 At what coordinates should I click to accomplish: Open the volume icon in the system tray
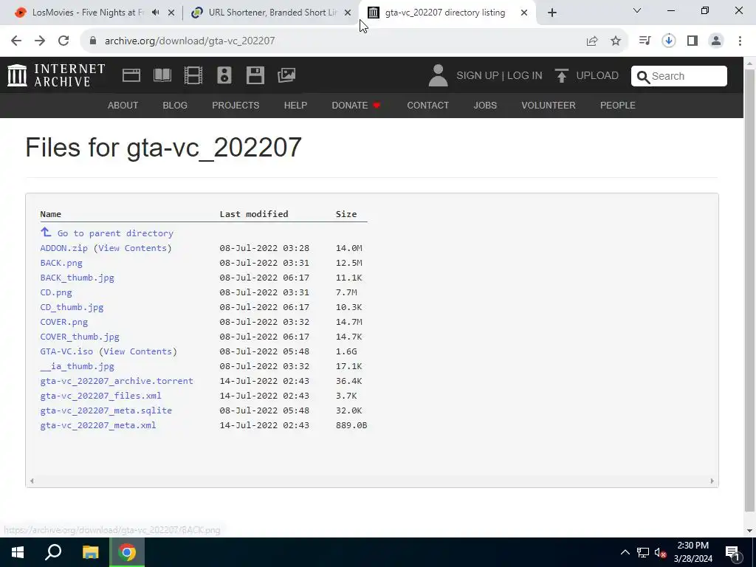click(x=661, y=552)
